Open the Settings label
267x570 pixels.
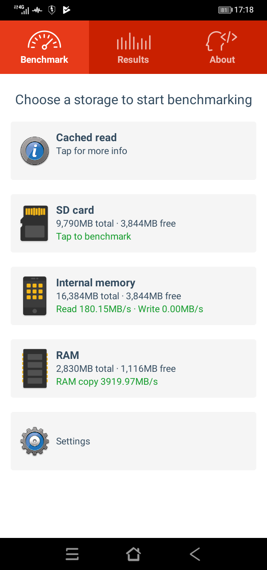[73, 441]
